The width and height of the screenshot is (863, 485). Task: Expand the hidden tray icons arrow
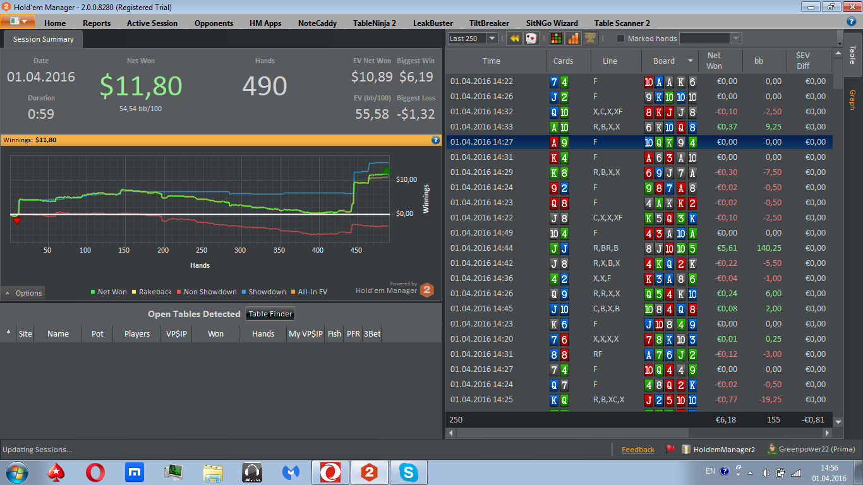pyautogui.click(x=750, y=472)
